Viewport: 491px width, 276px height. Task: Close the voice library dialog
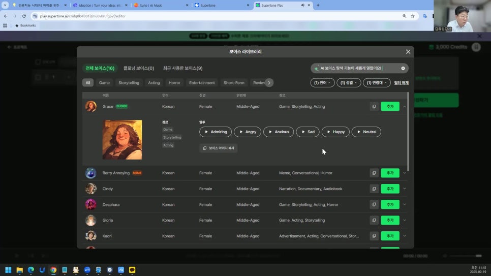(408, 52)
